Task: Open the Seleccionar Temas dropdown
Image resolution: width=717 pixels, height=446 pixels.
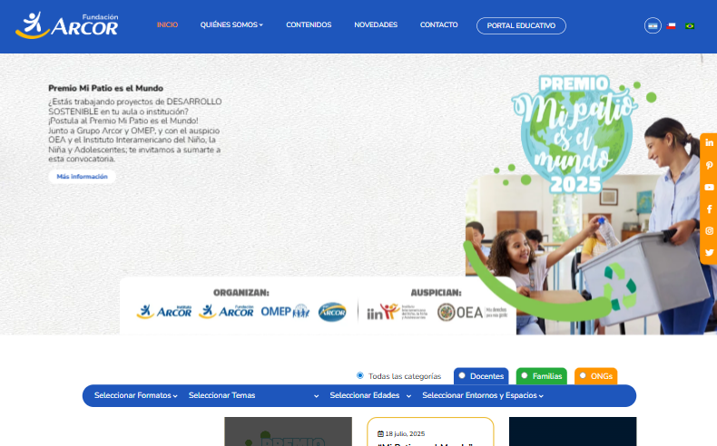Action: (x=254, y=395)
